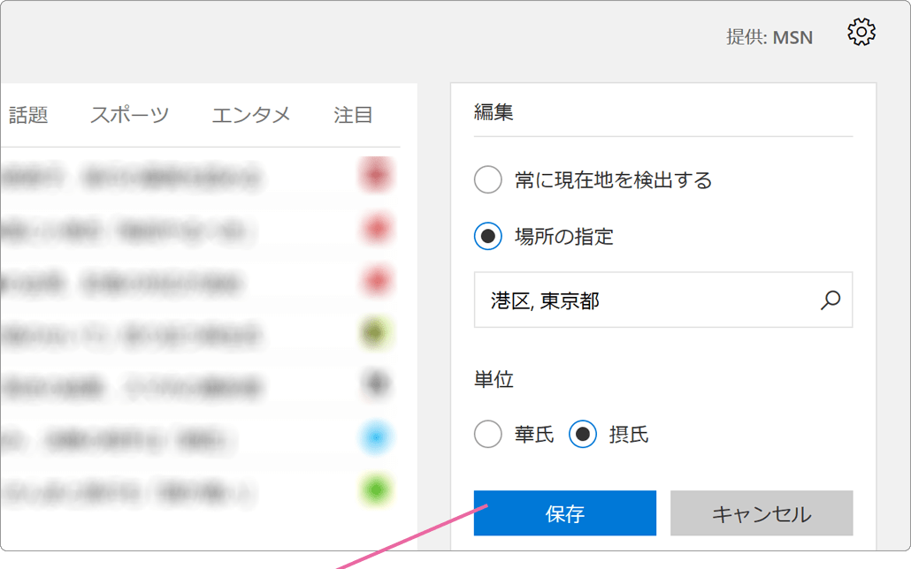Click the 保存 button
Viewport: 911px width, 569px height.
[564, 513]
